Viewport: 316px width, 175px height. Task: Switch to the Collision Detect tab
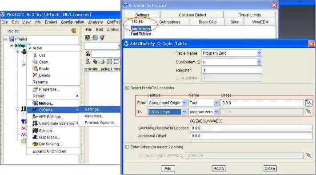pos(192,15)
